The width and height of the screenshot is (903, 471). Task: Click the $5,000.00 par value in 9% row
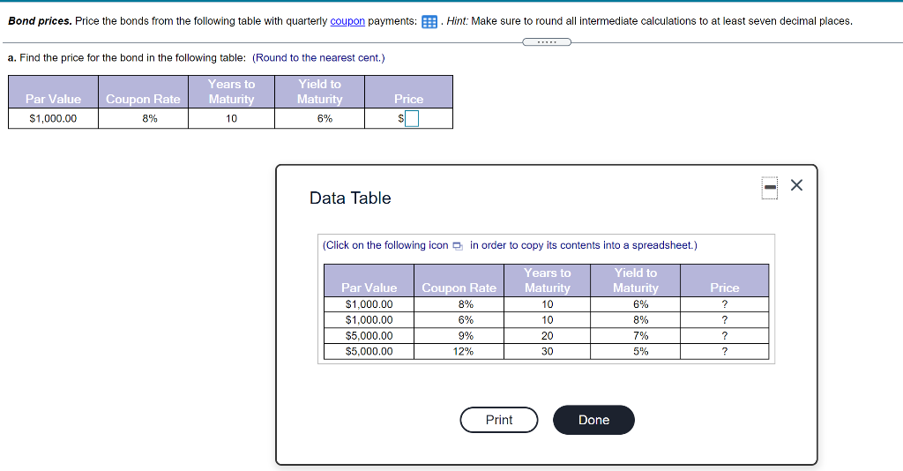click(x=369, y=336)
